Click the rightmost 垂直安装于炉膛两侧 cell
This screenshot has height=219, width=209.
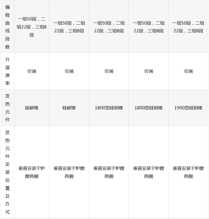click(188, 172)
